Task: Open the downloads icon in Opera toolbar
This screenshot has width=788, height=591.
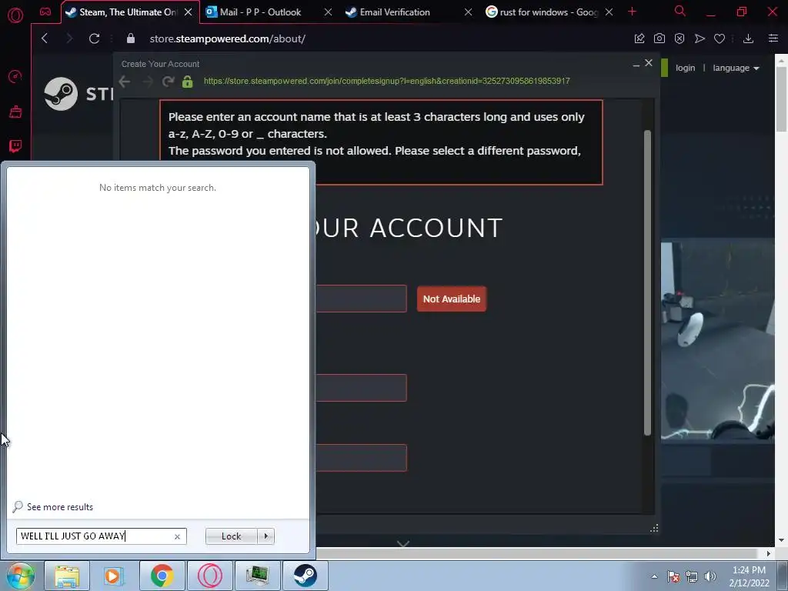Action: [748, 38]
